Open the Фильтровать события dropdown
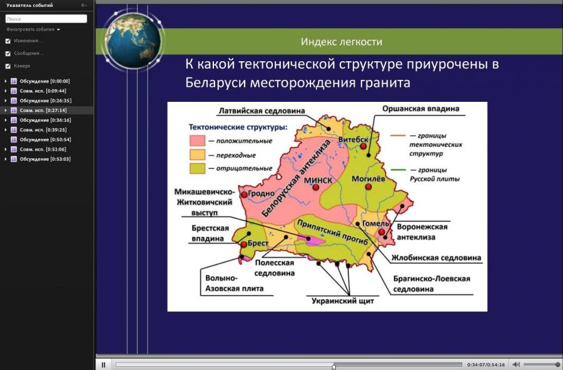 click(33, 29)
